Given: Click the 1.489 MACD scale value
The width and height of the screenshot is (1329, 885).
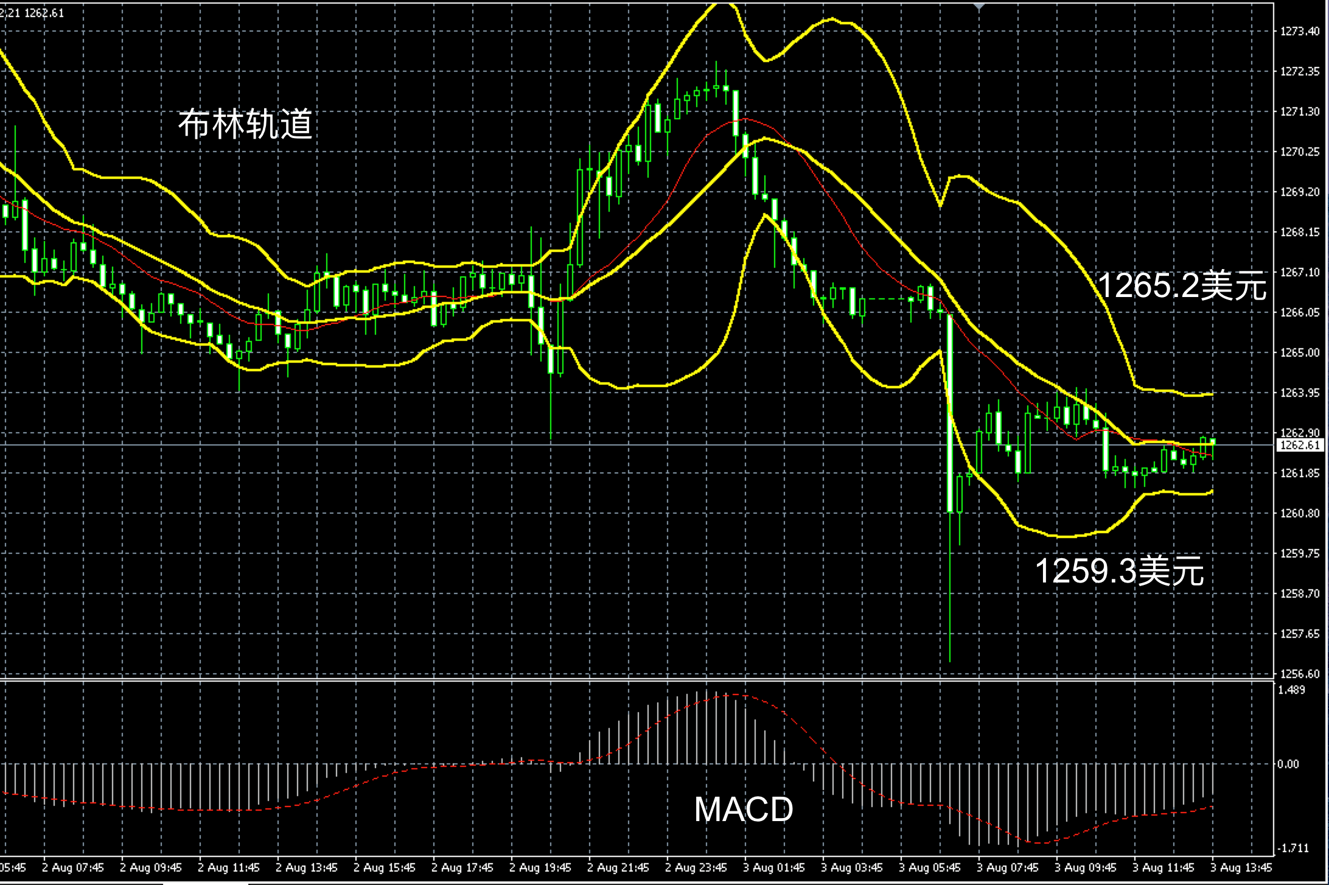Looking at the screenshot, I should click(x=1291, y=690).
